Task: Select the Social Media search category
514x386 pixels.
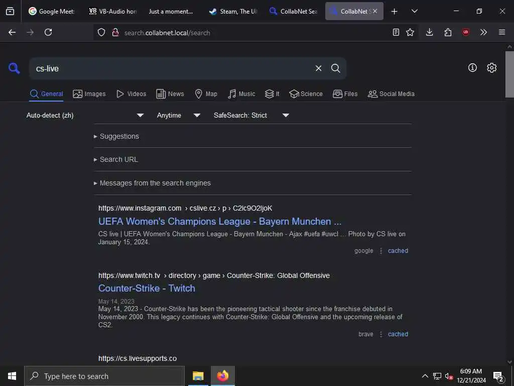Action: coord(391,94)
